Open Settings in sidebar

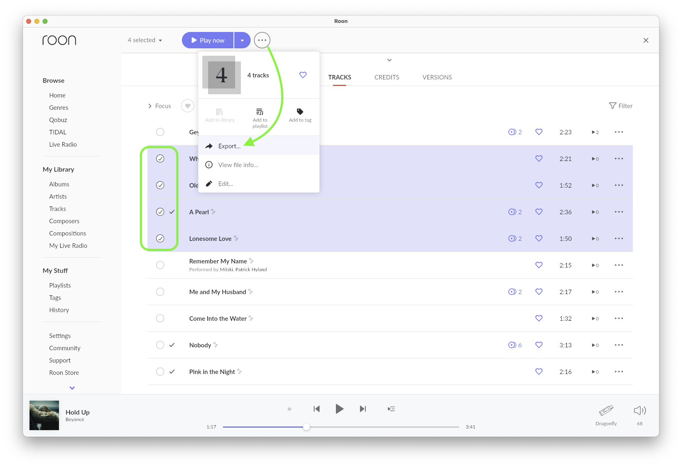point(60,336)
